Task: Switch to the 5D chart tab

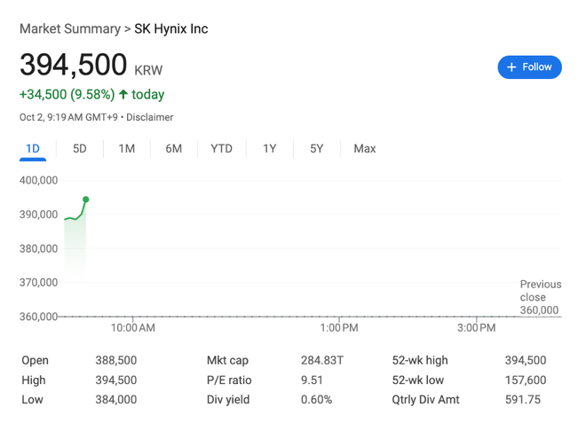Action: click(x=80, y=148)
